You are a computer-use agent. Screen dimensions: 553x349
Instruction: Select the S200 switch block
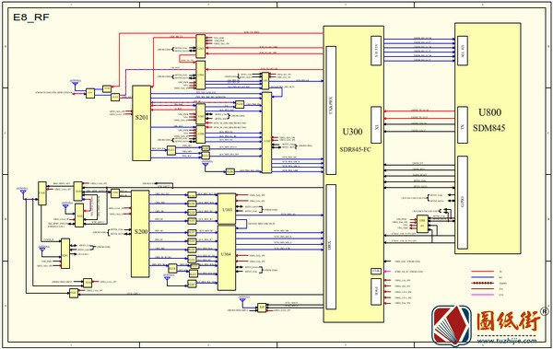(140, 234)
